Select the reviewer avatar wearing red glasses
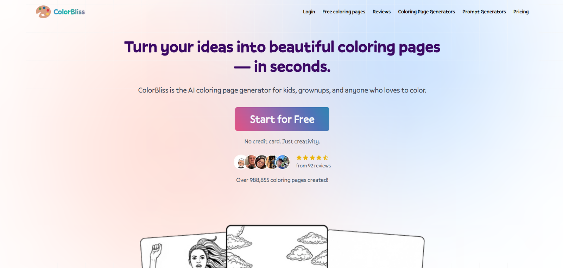 coord(261,162)
